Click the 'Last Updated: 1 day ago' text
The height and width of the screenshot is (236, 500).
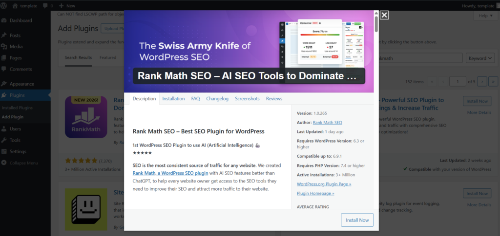click(320, 131)
